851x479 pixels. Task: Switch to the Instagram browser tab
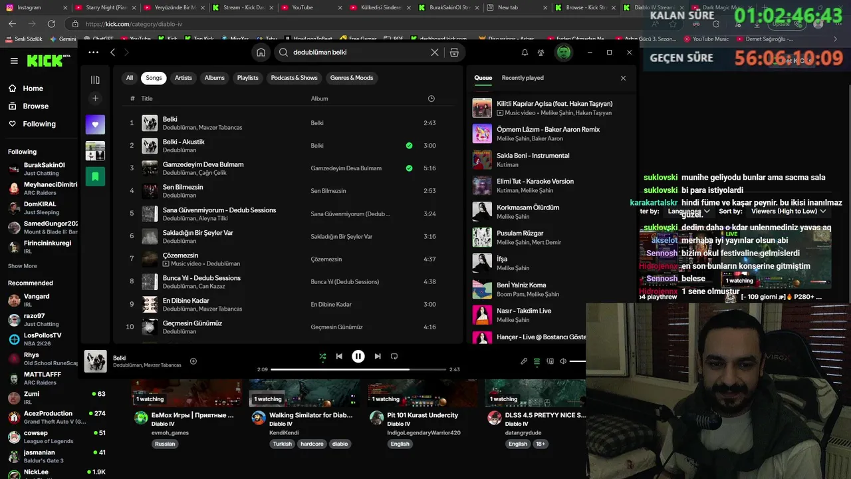[36, 7]
